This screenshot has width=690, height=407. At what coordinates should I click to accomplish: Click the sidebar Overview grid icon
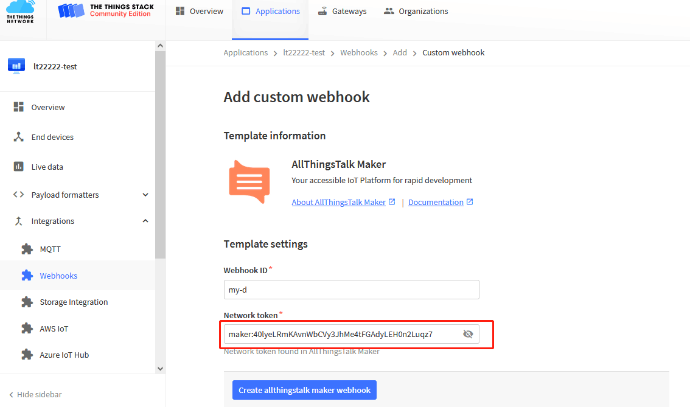[x=18, y=107]
